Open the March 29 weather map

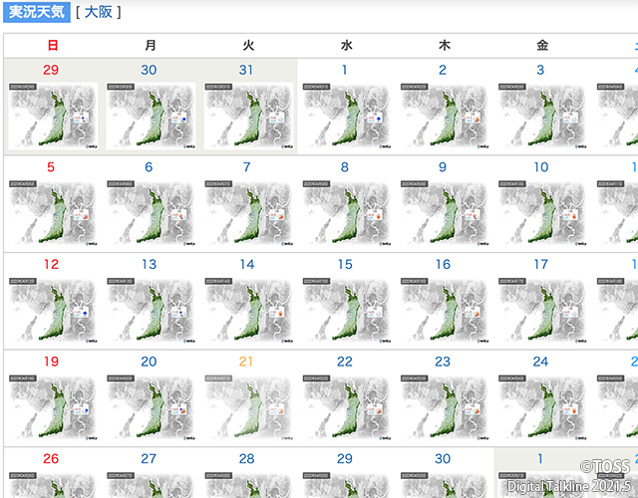(x=53, y=117)
